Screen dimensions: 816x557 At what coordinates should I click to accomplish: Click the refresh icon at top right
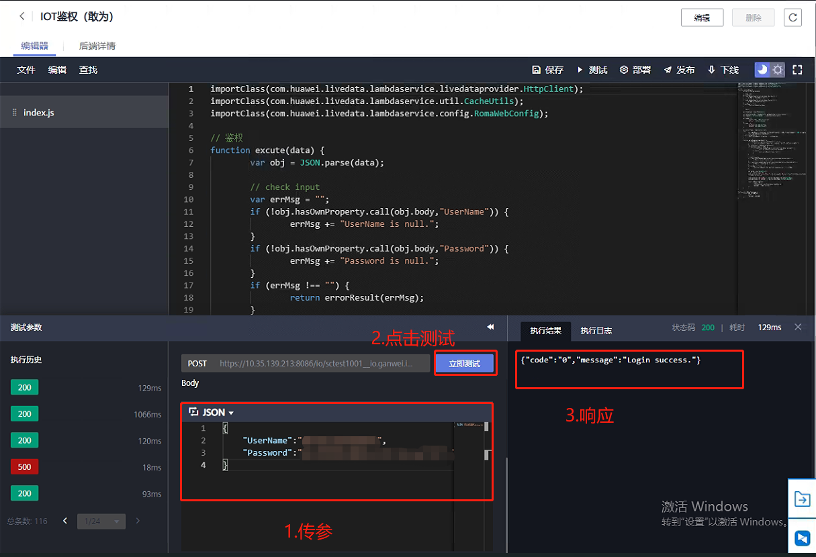(x=792, y=17)
